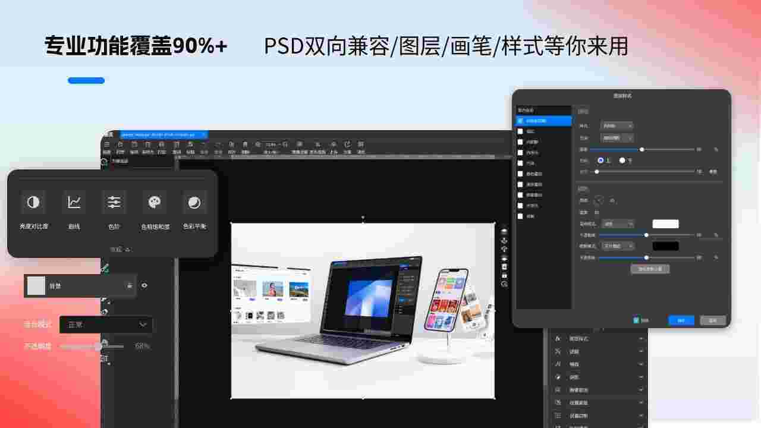Select the Levels adjustment icon
The image size is (761, 428).
click(114, 202)
